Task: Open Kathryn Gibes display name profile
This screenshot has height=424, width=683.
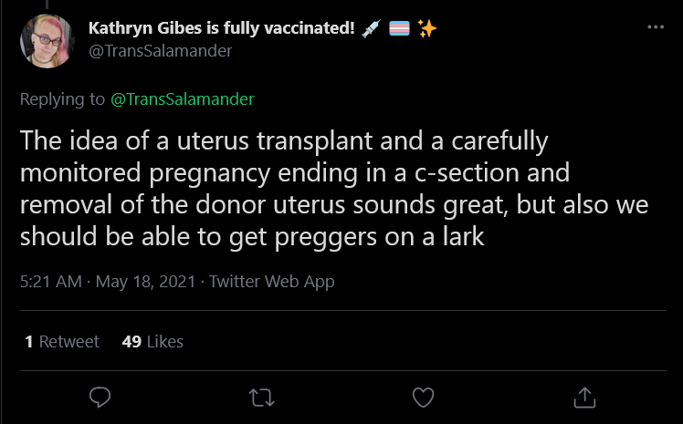Action: click(222, 28)
